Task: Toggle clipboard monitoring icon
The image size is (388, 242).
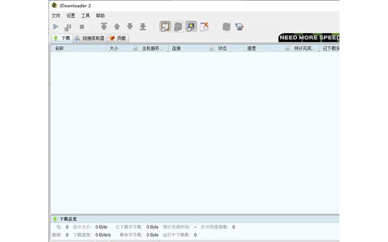Action: 166,27
